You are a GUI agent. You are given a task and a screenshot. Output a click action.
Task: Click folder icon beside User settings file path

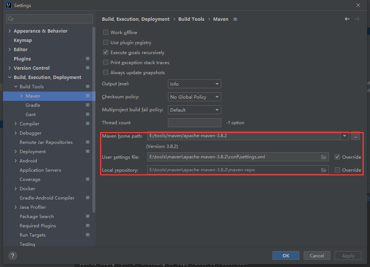(324, 156)
